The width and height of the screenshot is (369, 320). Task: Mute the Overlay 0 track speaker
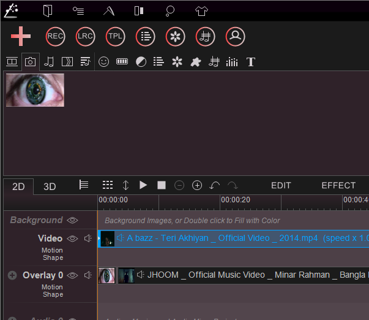pyautogui.click(x=88, y=275)
